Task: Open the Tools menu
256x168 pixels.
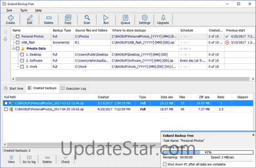Action: click(24, 10)
